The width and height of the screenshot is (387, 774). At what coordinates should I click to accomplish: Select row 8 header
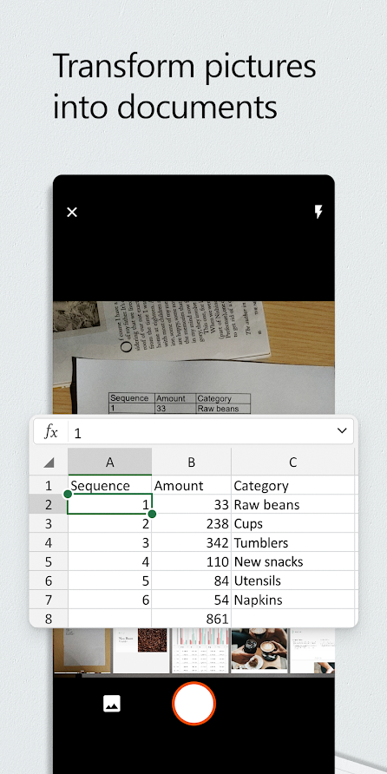(x=49, y=619)
